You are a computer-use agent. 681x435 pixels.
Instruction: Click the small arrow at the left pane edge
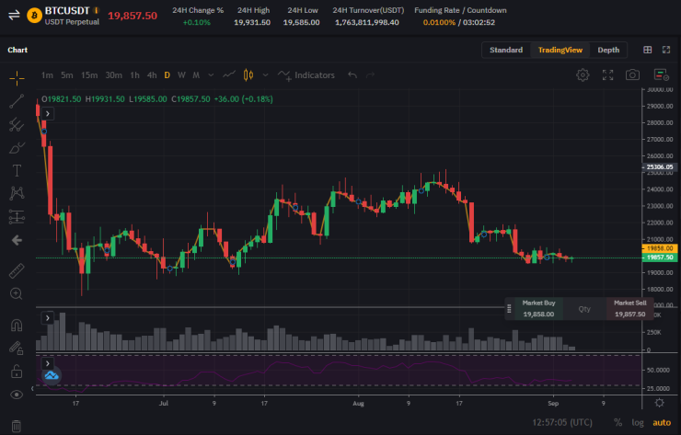[x=32, y=388]
